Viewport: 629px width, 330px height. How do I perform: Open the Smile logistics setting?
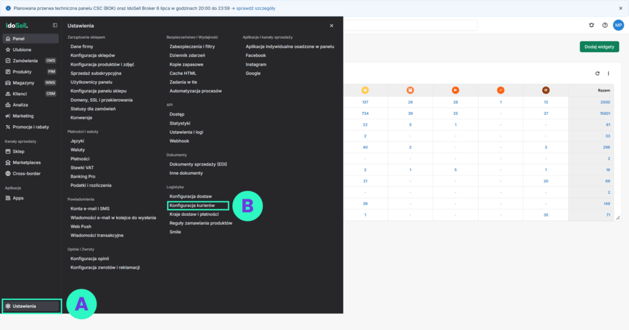tap(175, 232)
